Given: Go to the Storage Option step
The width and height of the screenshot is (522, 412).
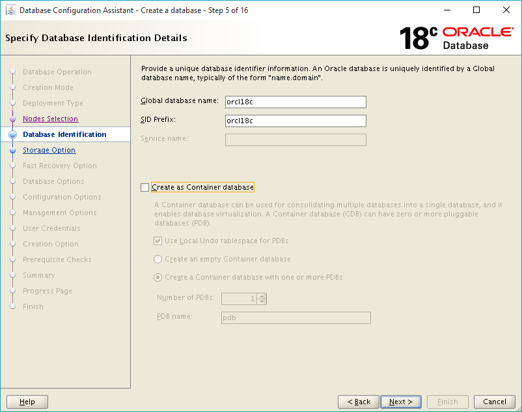Looking at the screenshot, I should coord(49,150).
